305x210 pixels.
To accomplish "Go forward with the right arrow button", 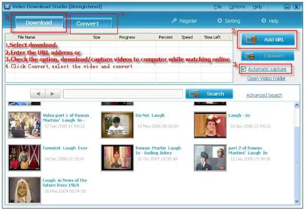I will click(53, 94).
